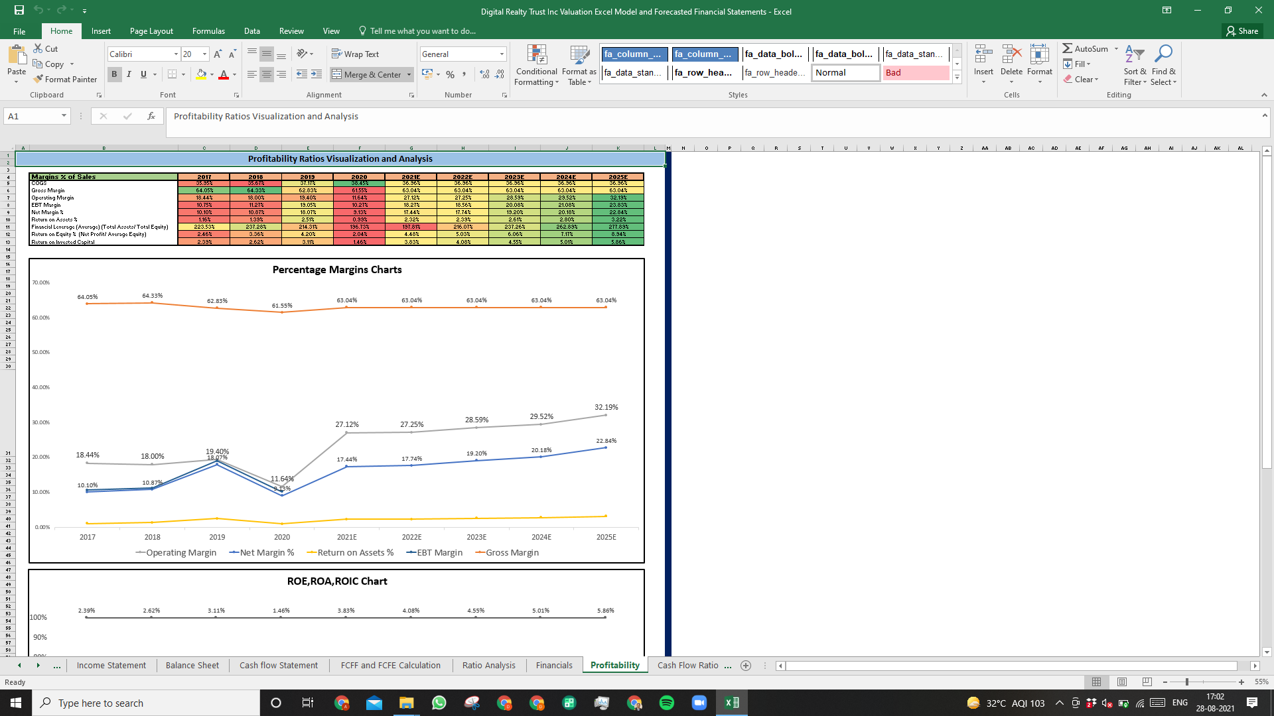Click the Percent Style icon
1274x716 pixels.
click(x=450, y=74)
